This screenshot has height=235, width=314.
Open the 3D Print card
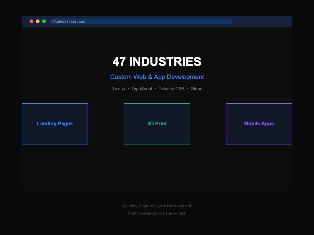(x=157, y=124)
